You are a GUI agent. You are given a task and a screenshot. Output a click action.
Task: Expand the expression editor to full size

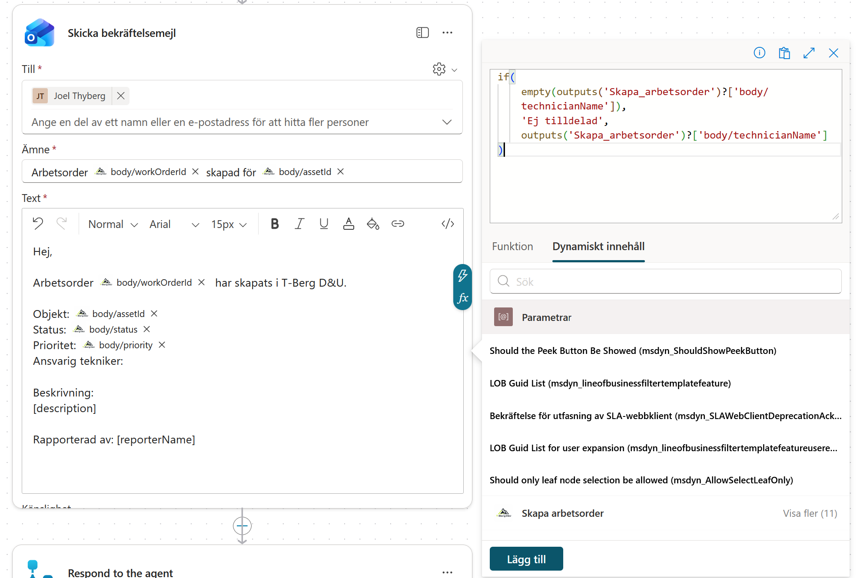(809, 53)
